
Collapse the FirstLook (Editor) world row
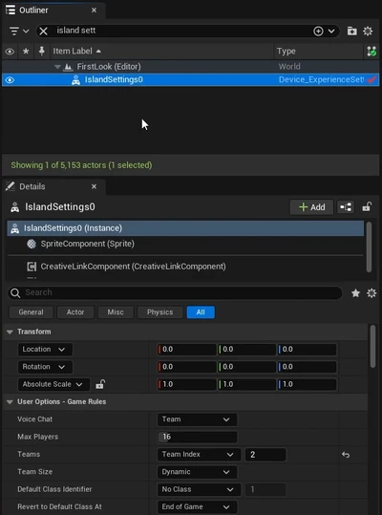coord(57,67)
